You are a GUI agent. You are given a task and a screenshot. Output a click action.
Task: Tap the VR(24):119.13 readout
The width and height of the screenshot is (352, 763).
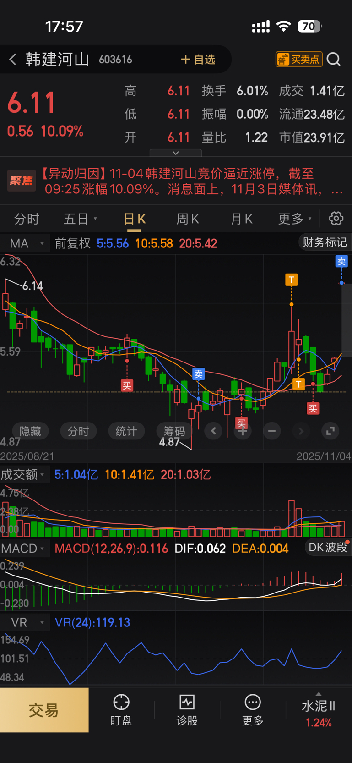(92, 623)
